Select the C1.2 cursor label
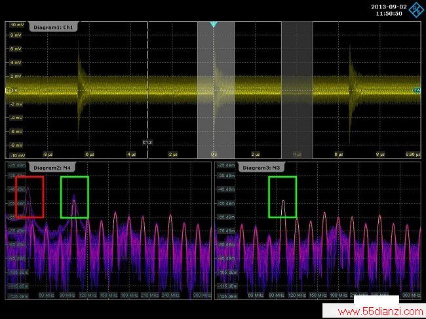 [147, 142]
